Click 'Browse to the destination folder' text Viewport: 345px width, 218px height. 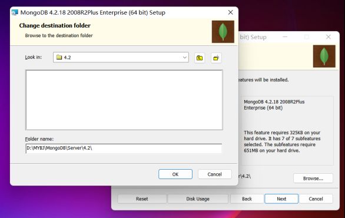[x=59, y=35]
